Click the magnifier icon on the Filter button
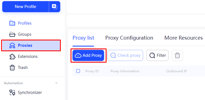This screenshot has height=100, width=205. 152,55
